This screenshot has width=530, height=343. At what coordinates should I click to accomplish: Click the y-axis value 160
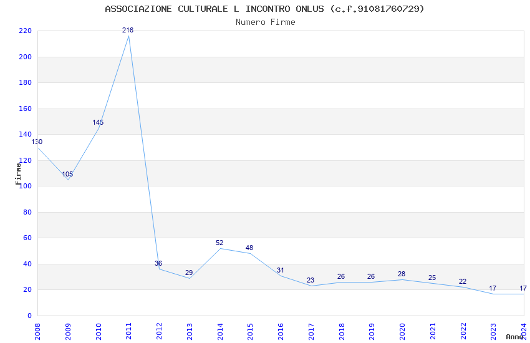point(25,109)
